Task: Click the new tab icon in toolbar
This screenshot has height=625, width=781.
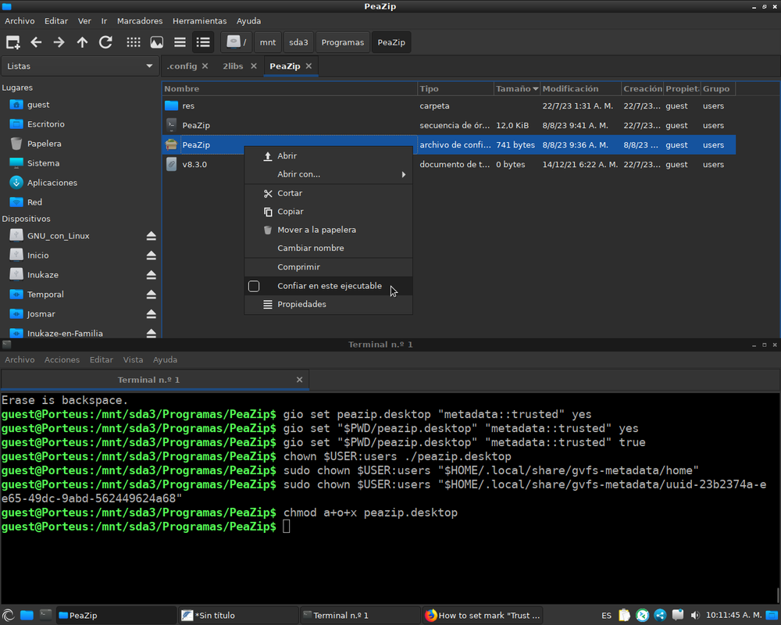Action: [13, 42]
